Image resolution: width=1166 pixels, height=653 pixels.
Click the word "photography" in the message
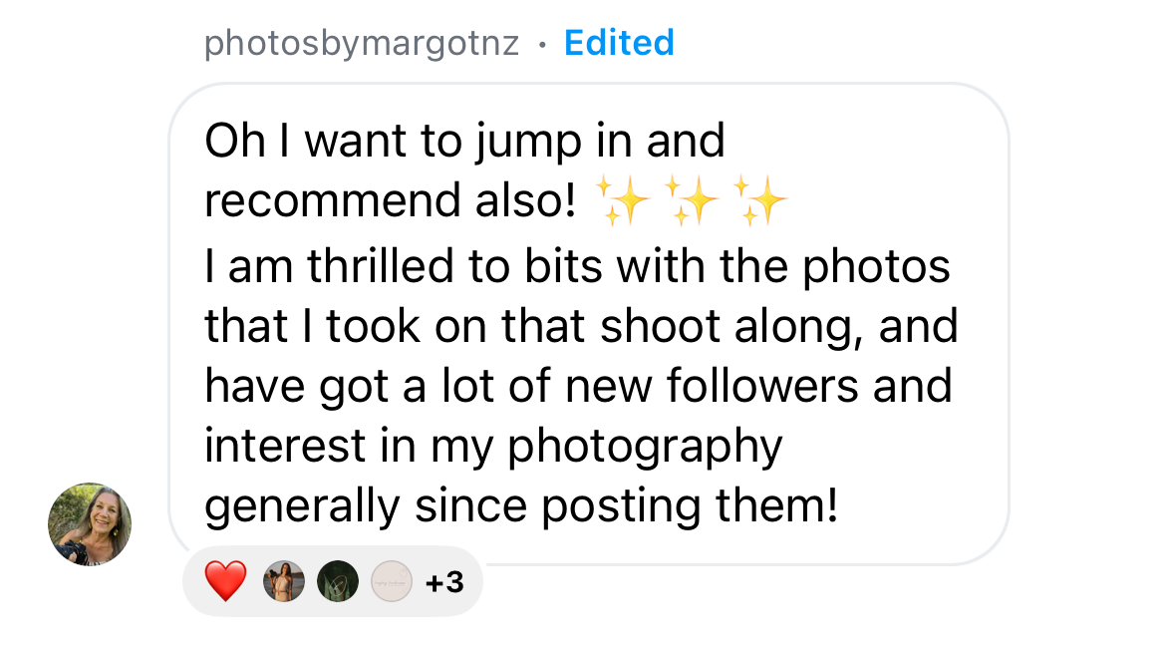645,447
